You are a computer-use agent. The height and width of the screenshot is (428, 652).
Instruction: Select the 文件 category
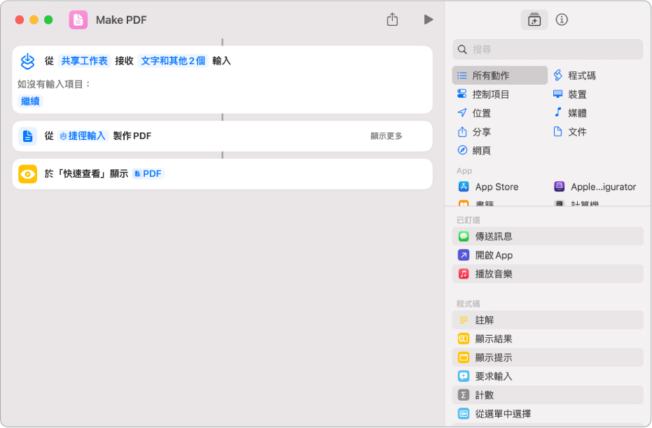tap(571, 132)
